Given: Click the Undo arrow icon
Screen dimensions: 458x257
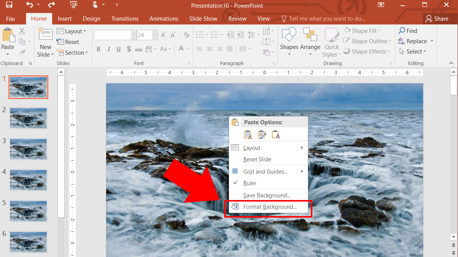Looking at the screenshot, I should pos(30,5).
